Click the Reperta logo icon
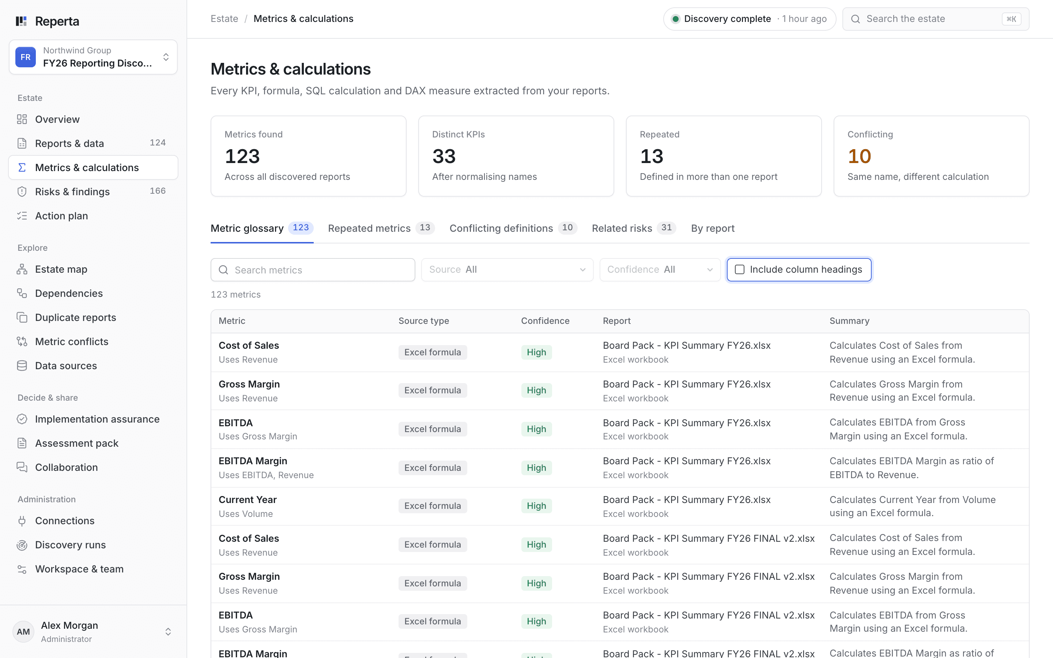 (x=21, y=21)
